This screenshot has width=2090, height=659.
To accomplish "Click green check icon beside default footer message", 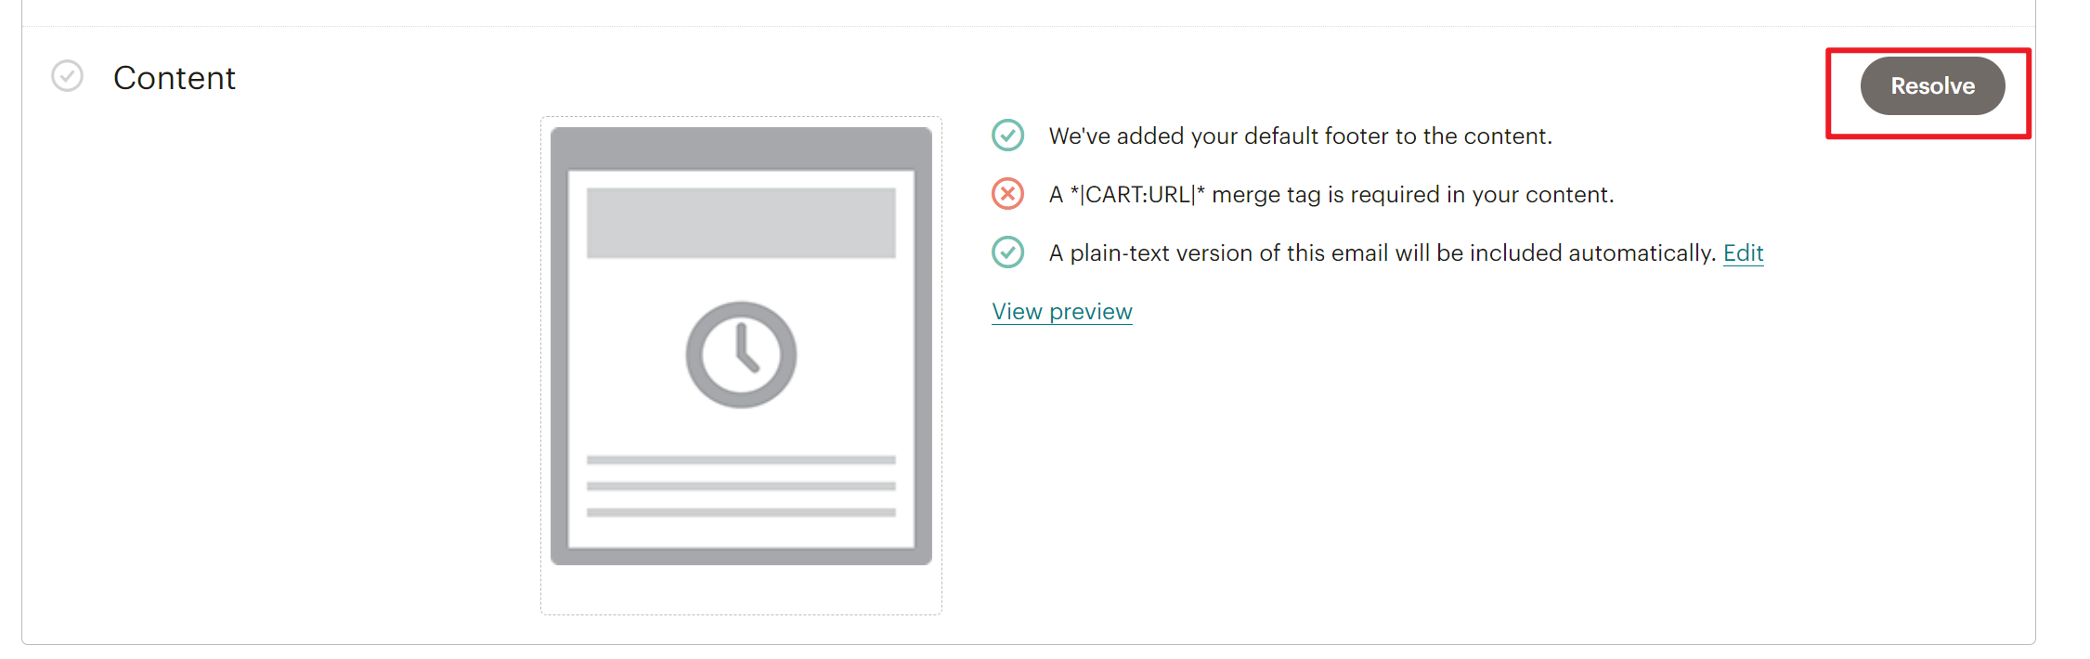I will tap(1007, 136).
